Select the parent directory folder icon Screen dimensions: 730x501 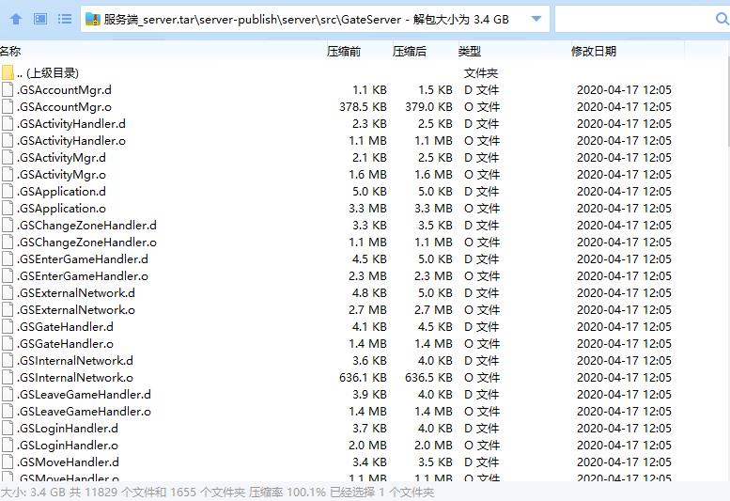8,73
